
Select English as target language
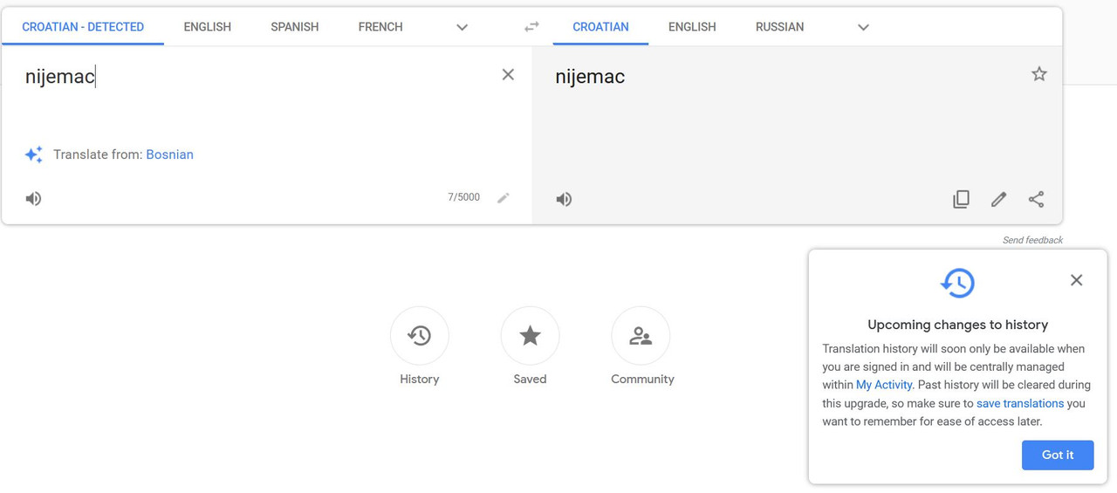click(x=692, y=27)
